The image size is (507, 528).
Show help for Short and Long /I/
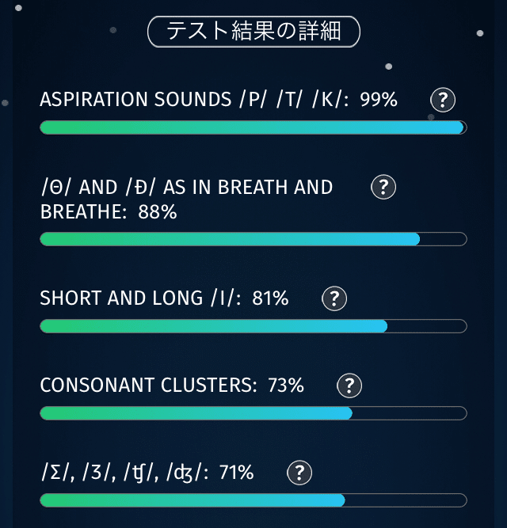pos(334,298)
